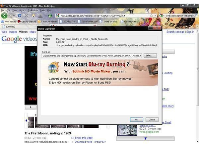Click the video.google.com source text

click(x=149, y=132)
